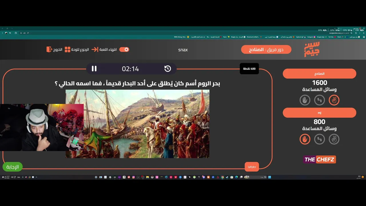
Task: Open the X app in taskbar
Action: (138, 177)
